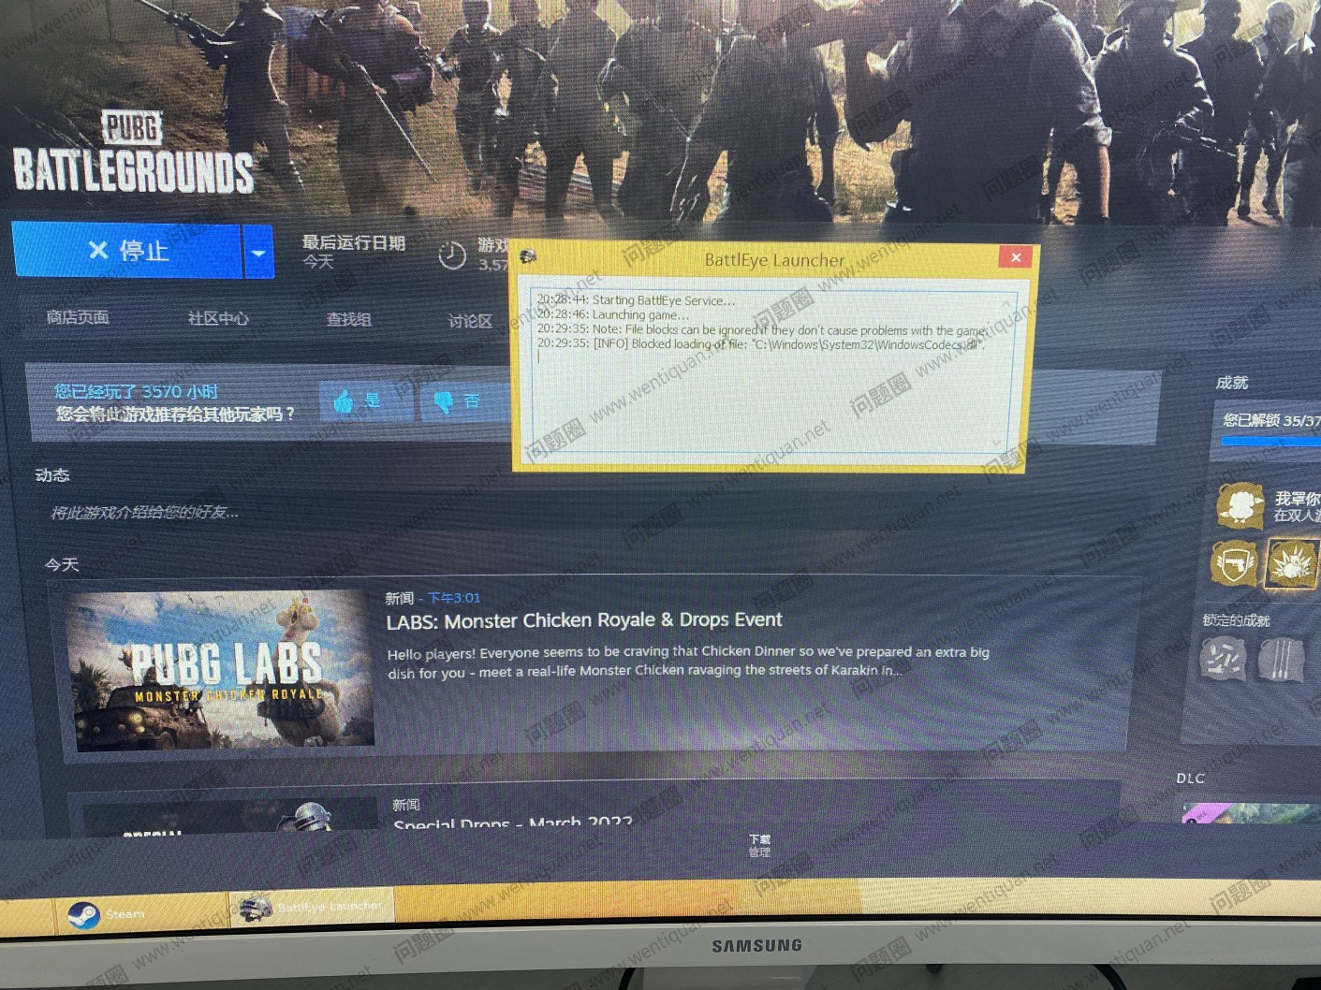
Task: Click the playtime clock icon
Action: pos(452,255)
